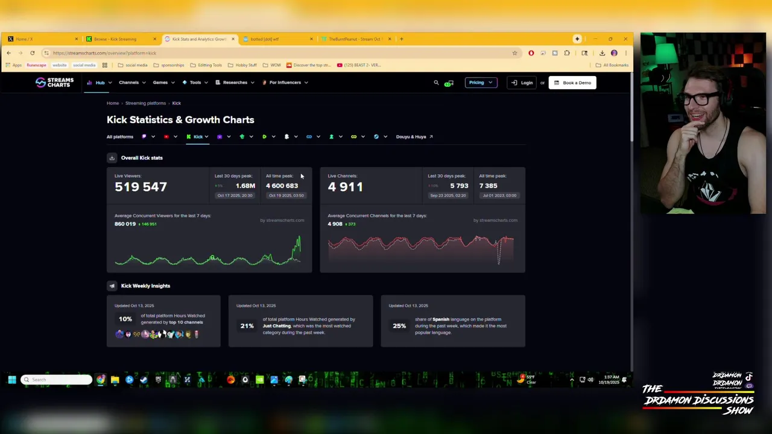Screen dimensions: 772x434
Task: Bookmark this page with the star icon
Action: coord(514,53)
